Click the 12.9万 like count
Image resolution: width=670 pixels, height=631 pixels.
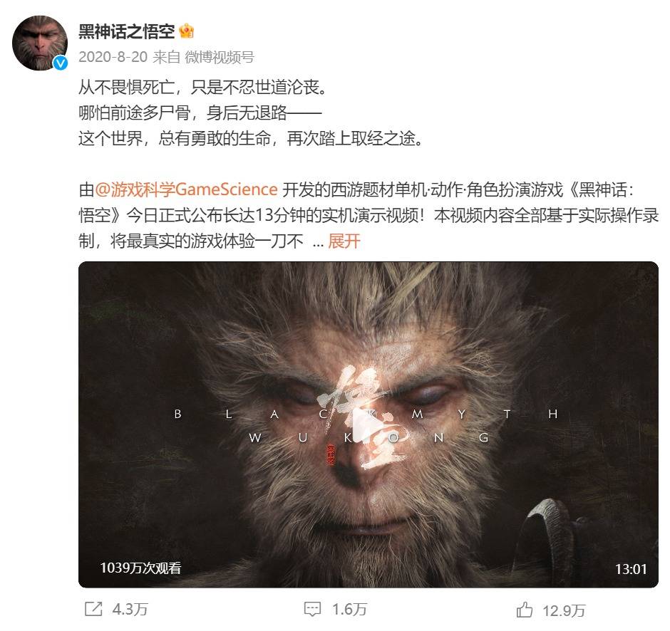pos(564,610)
